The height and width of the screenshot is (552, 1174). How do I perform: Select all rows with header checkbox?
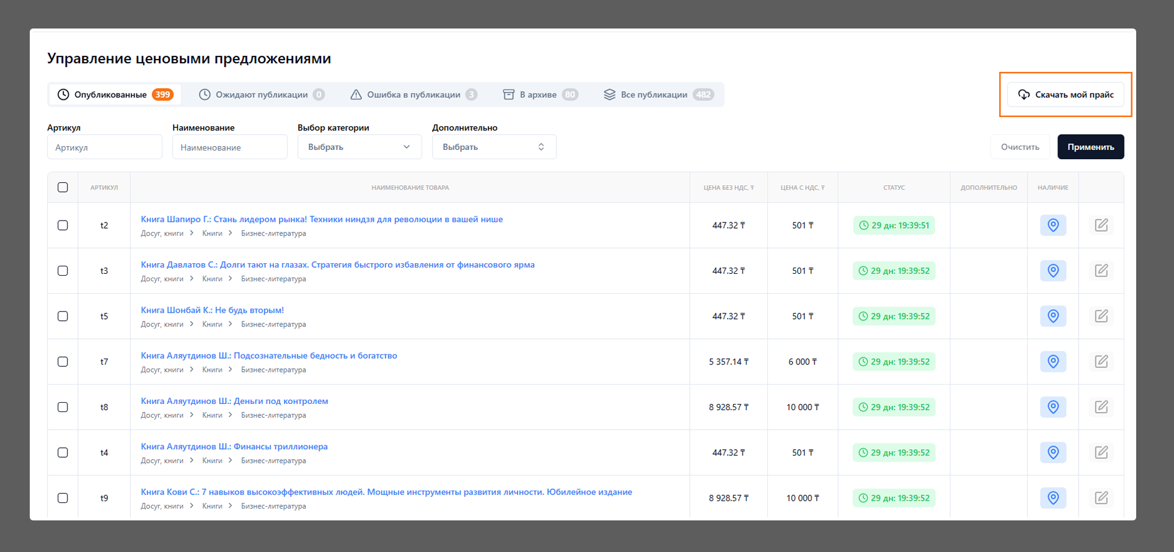(x=63, y=187)
